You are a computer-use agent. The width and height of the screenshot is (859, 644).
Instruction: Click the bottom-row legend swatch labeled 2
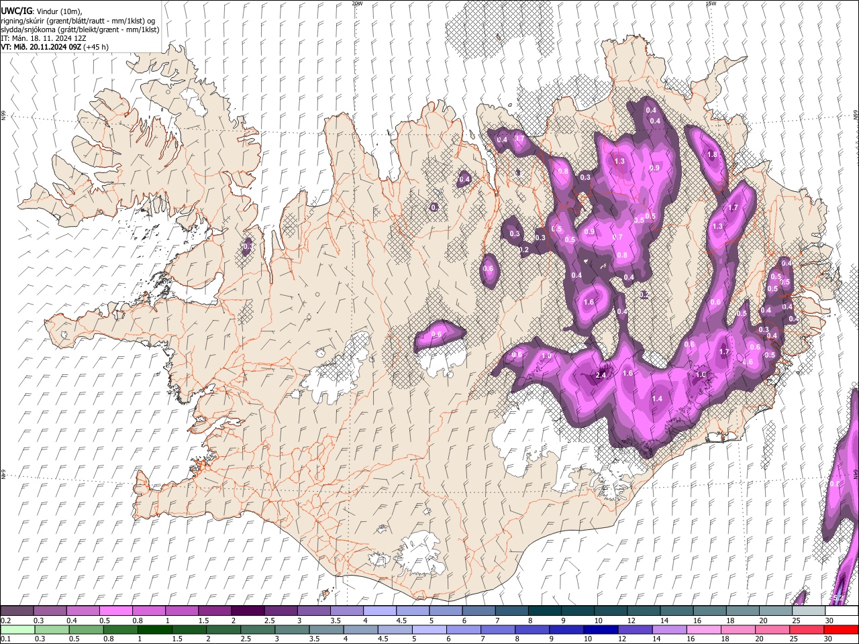point(223,629)
